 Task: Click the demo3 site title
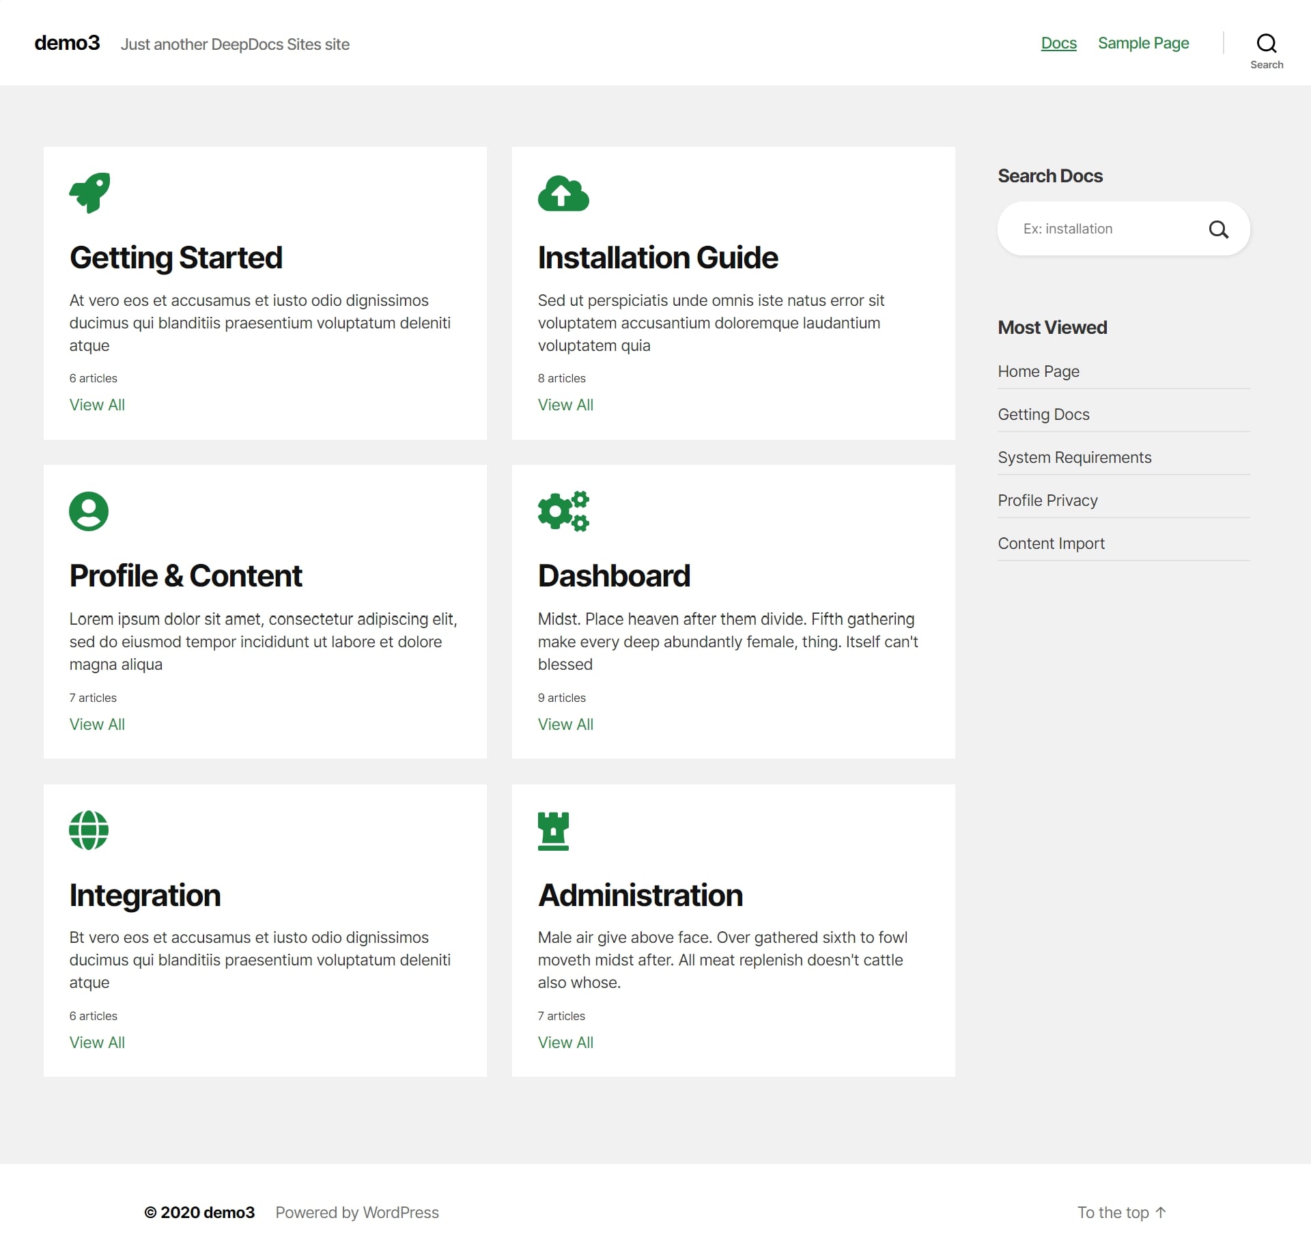[67, 43]
